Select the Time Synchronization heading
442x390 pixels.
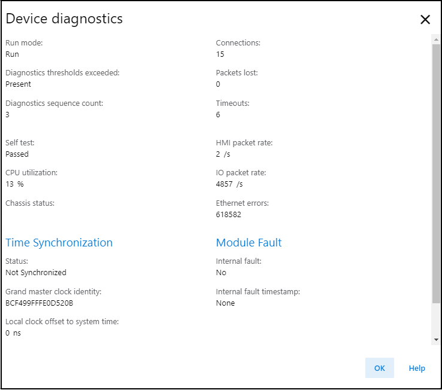coord(59,242)
